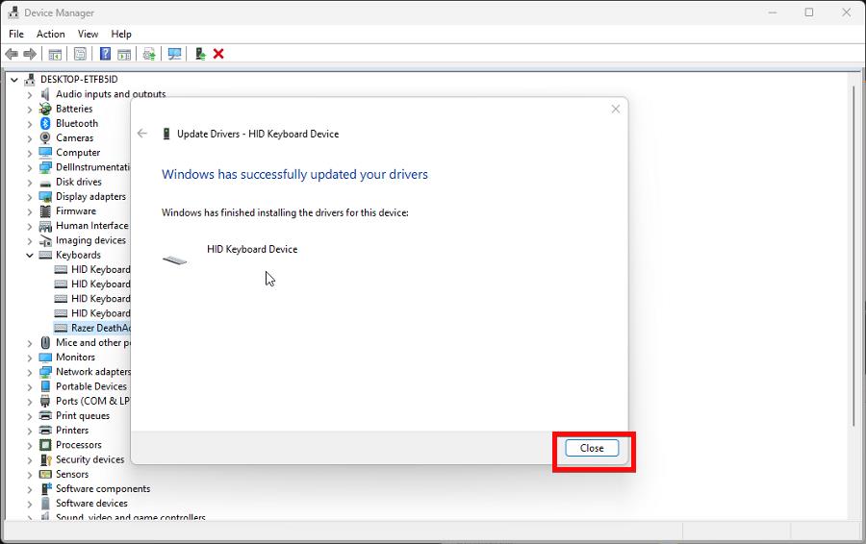The image size is (866, 544).
Task: Click the Forward arrow in the toolbar
Action: pyautogui.click(x=30, y=54)
